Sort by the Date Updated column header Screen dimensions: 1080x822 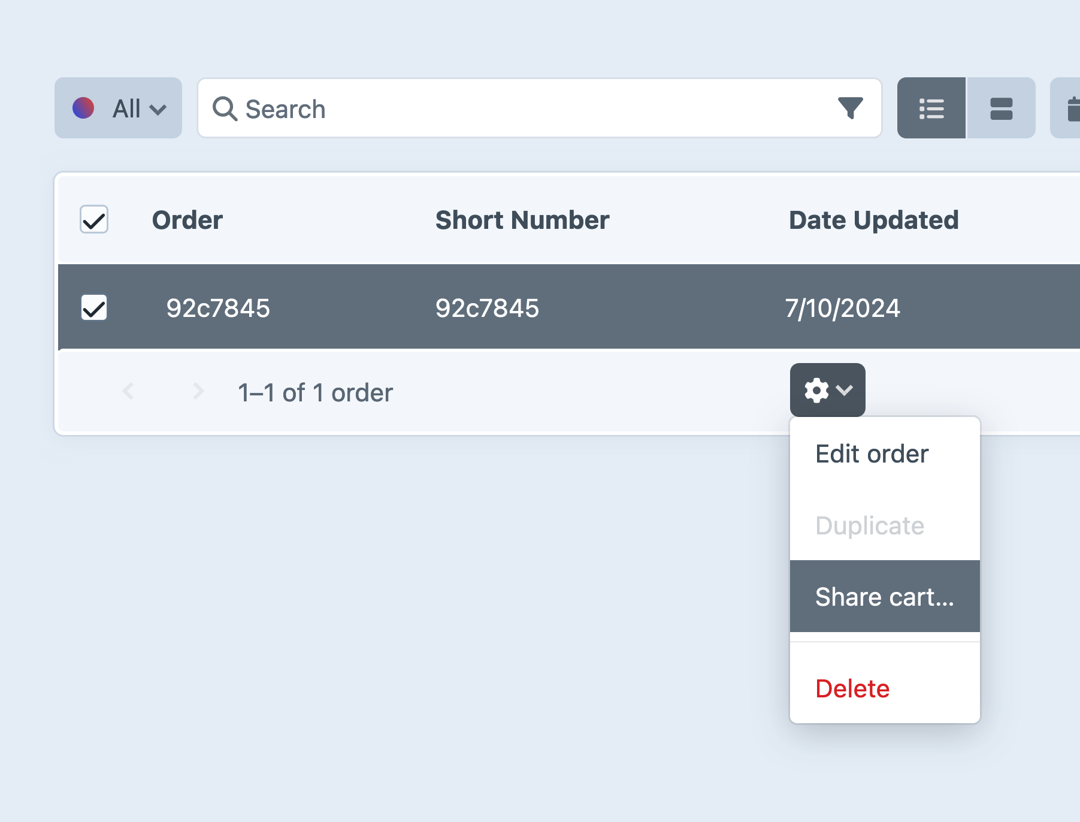[x=873, y=220]
